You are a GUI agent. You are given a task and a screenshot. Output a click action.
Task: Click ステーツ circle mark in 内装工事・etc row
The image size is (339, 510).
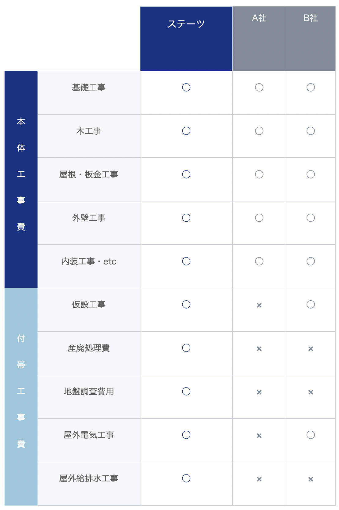(x=186, y=261)
